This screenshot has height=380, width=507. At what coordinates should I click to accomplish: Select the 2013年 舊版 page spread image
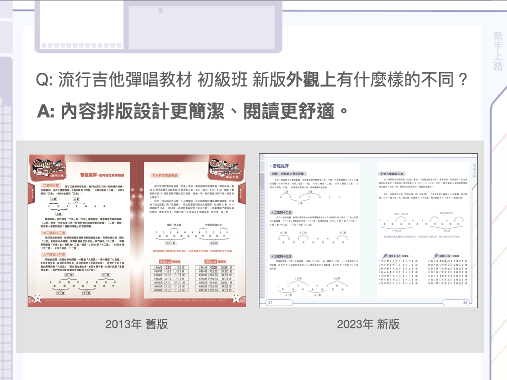[x=137, y=230]
